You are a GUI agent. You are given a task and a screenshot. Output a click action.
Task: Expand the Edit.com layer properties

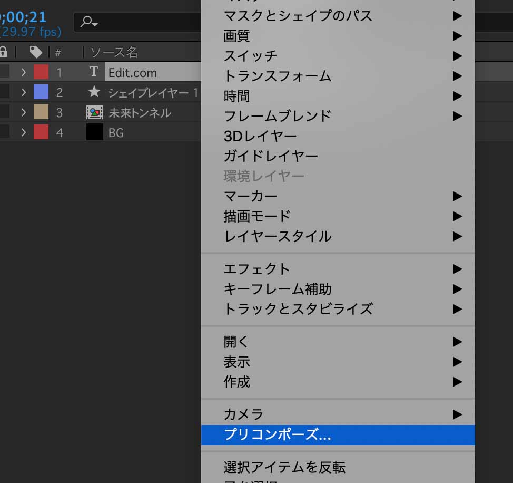(24, 72)
